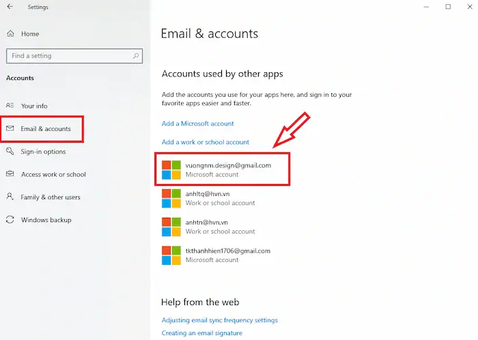Click the Home house icon

tap(10, 33)
